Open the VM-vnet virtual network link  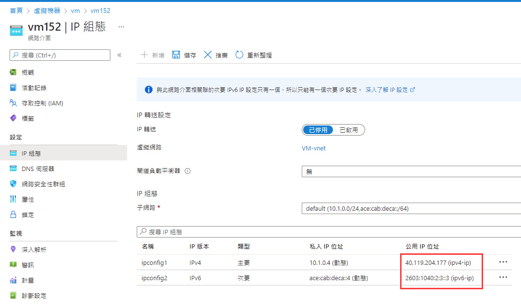coord(314,148)
